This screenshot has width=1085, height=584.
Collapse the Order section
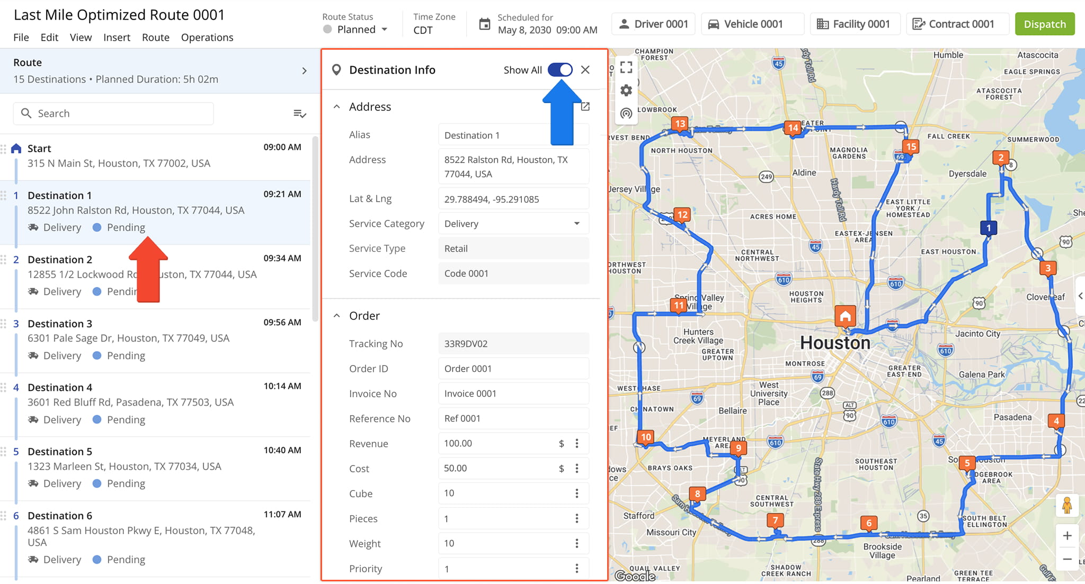pyautogui.click(x=336, y=316)
